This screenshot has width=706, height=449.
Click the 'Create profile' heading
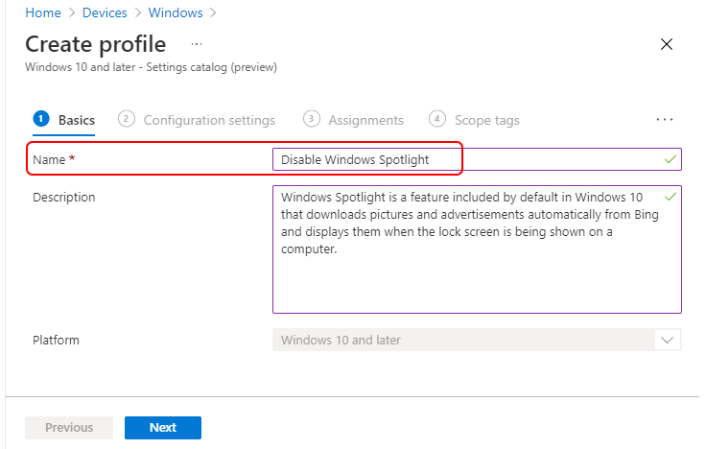click(x=96, y=44)
